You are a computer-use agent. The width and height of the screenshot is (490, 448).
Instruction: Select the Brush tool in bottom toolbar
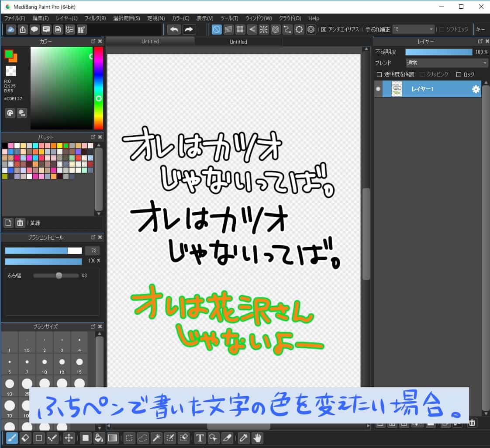point(12,437)
